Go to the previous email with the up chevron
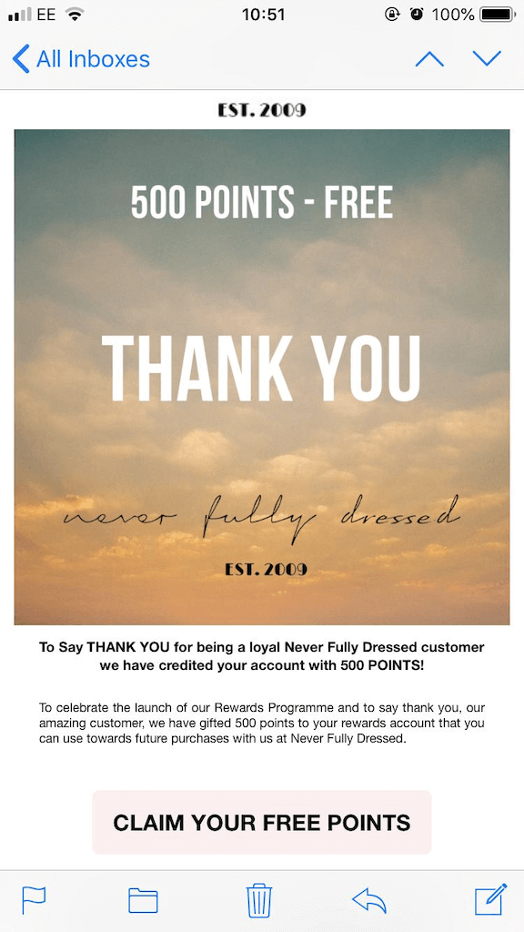 click(x=428, y=58)
